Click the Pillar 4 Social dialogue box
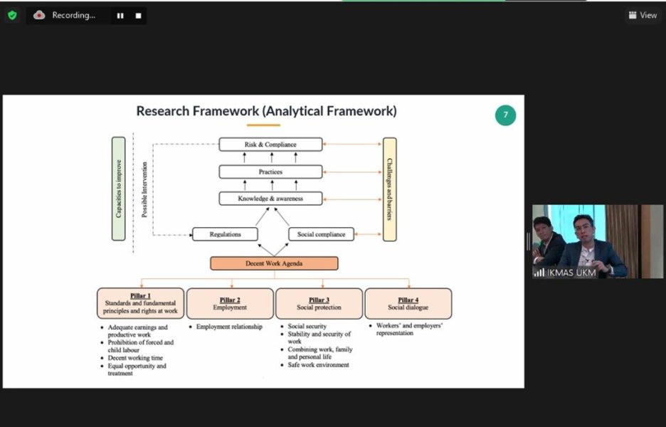 [408, 303]
